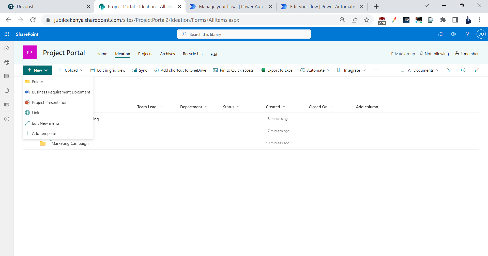
Task: Open the Chrome extensions puzzle icon
Action: point(443,20)
